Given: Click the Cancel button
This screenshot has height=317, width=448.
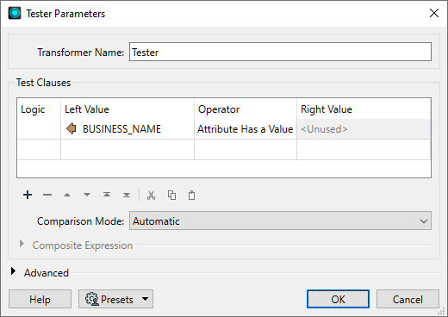Looking at the screenshot, I should (408, 299).
